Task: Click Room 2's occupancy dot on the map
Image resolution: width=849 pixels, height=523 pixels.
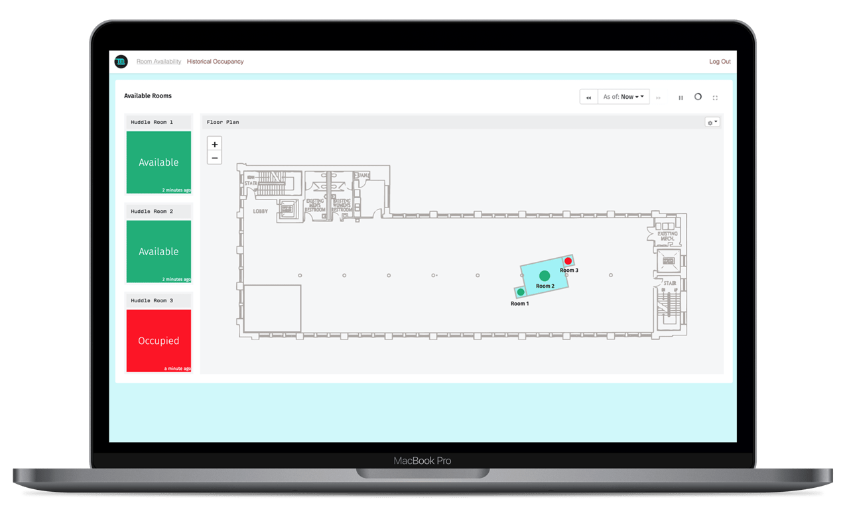Action: pyautogui.click(x=543, y=276)
